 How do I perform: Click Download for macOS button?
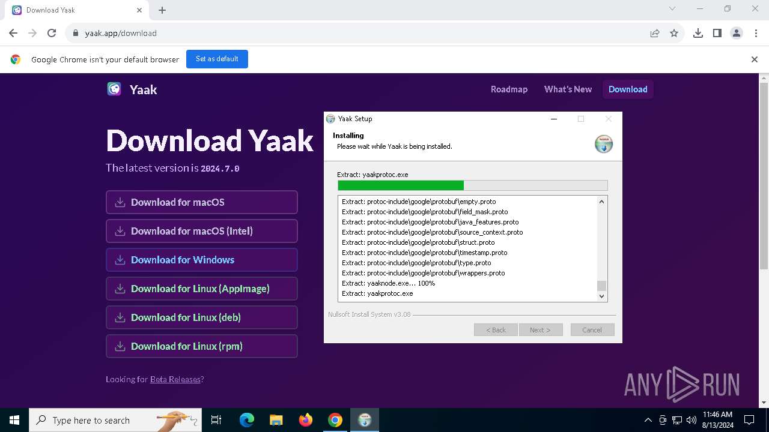(202, 202)
